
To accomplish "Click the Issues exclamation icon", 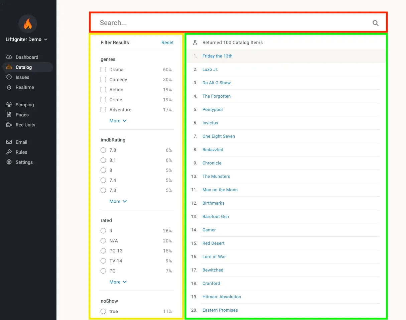I will point(9,77).
